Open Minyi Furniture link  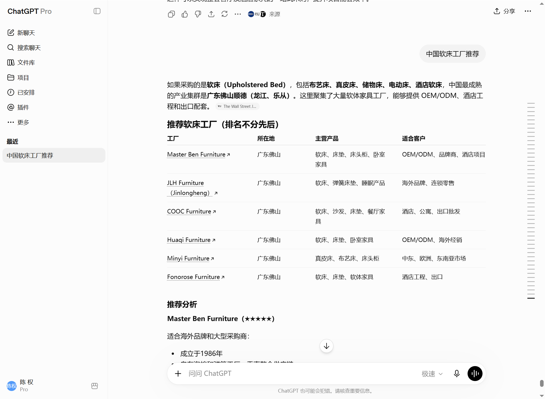point(191,259)
